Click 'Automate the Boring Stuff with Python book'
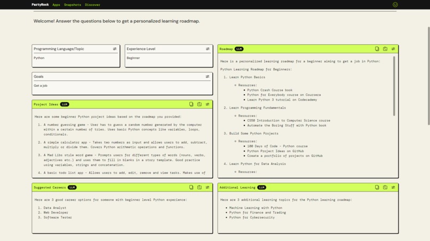430x241 pixels. pos(286,125)
